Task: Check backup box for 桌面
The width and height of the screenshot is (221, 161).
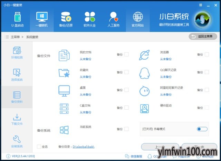Action: (x=126, y=90)
